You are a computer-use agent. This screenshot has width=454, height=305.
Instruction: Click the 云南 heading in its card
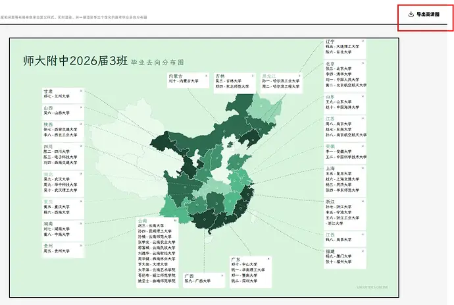(x=143, y=221)
